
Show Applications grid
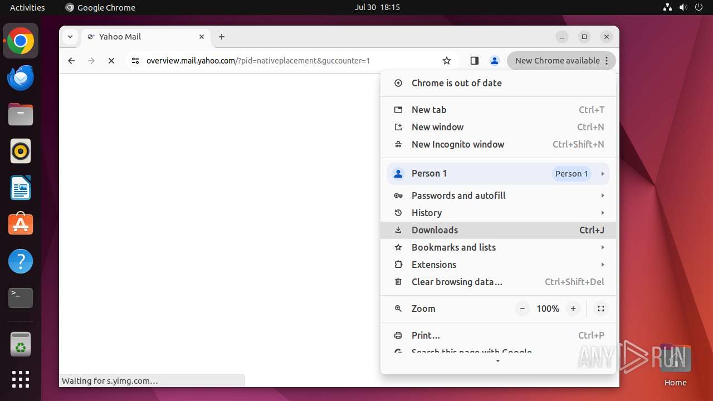coord(21,379)
